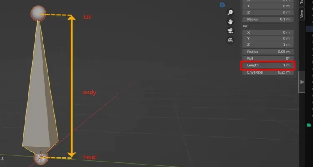Edit the Tail Z field showing 1 m
Image resolution: width=313 pixels, height=167 pixels.
pos(268,45)
